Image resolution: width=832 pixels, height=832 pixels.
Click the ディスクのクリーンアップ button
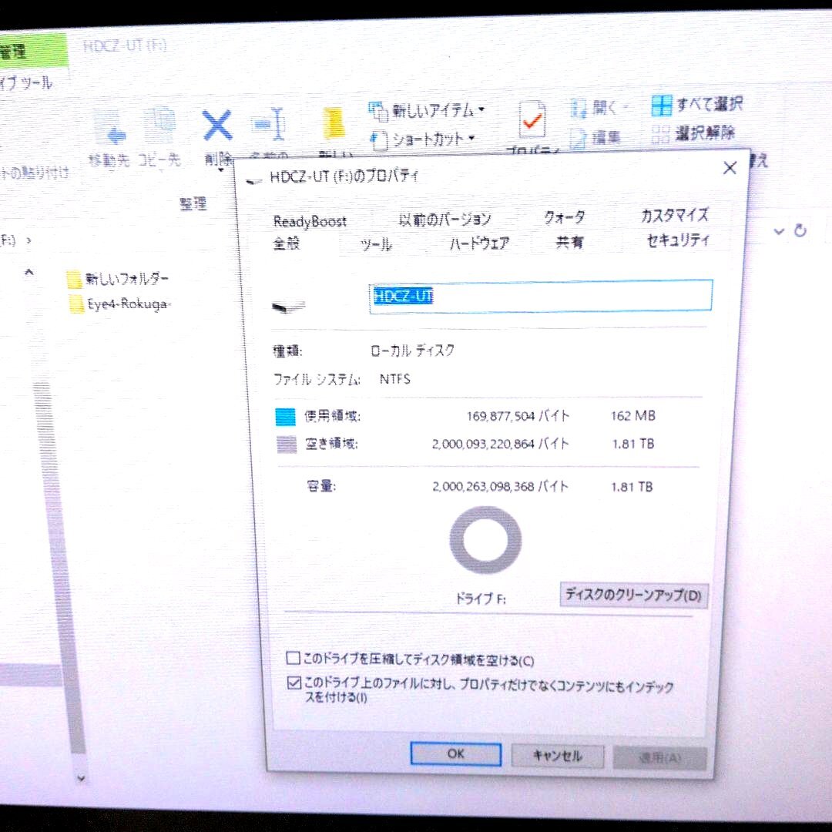pos(633,595)
